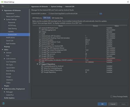Open Data Sharing settings
This screenshot has height=107, width=130.
click(12, 29)
